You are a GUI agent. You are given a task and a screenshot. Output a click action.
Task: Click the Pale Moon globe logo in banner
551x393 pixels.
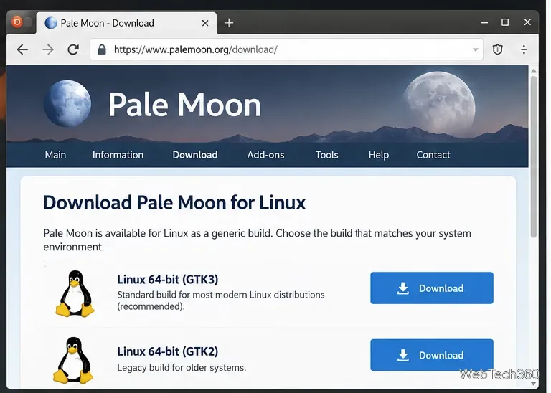click(67, 103)
